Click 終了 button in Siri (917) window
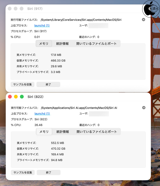 click(48, 84)
